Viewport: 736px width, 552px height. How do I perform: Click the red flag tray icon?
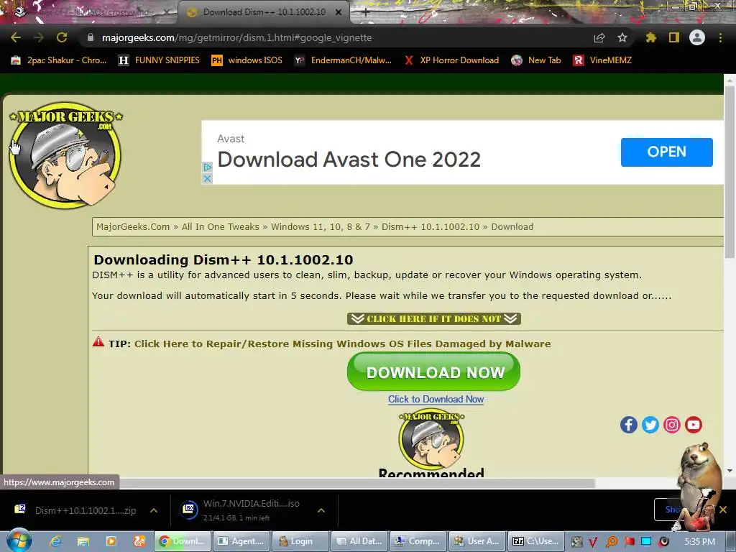(x=629, y=541)
